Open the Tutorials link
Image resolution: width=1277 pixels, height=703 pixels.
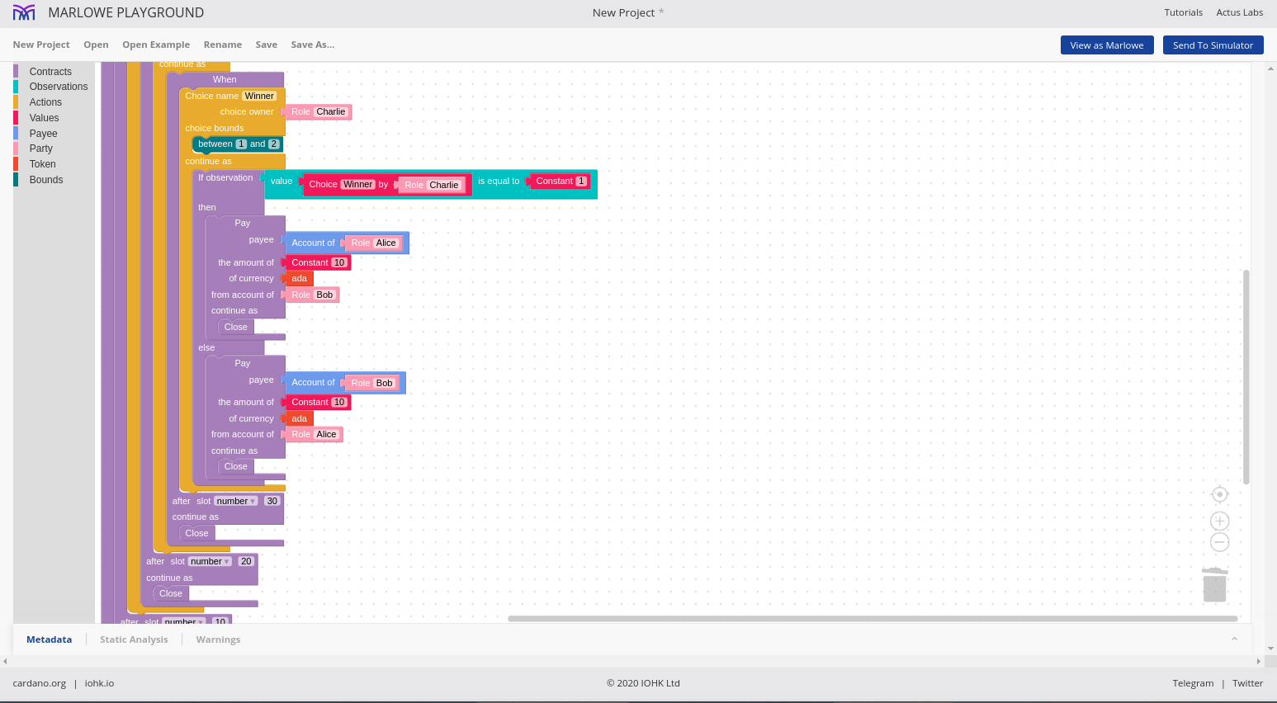[x=1183, y=12]
